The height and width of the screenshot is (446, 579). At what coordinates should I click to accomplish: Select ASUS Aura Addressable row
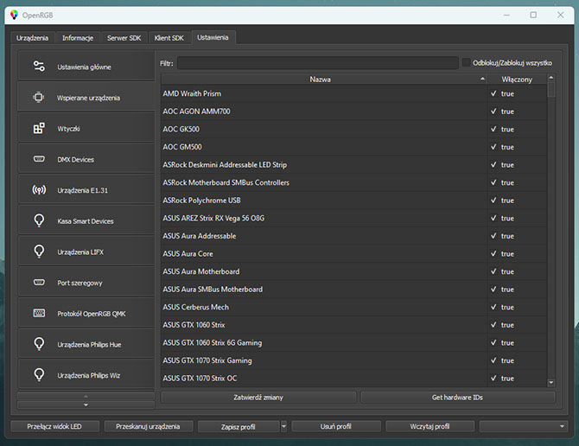[353, 236]
